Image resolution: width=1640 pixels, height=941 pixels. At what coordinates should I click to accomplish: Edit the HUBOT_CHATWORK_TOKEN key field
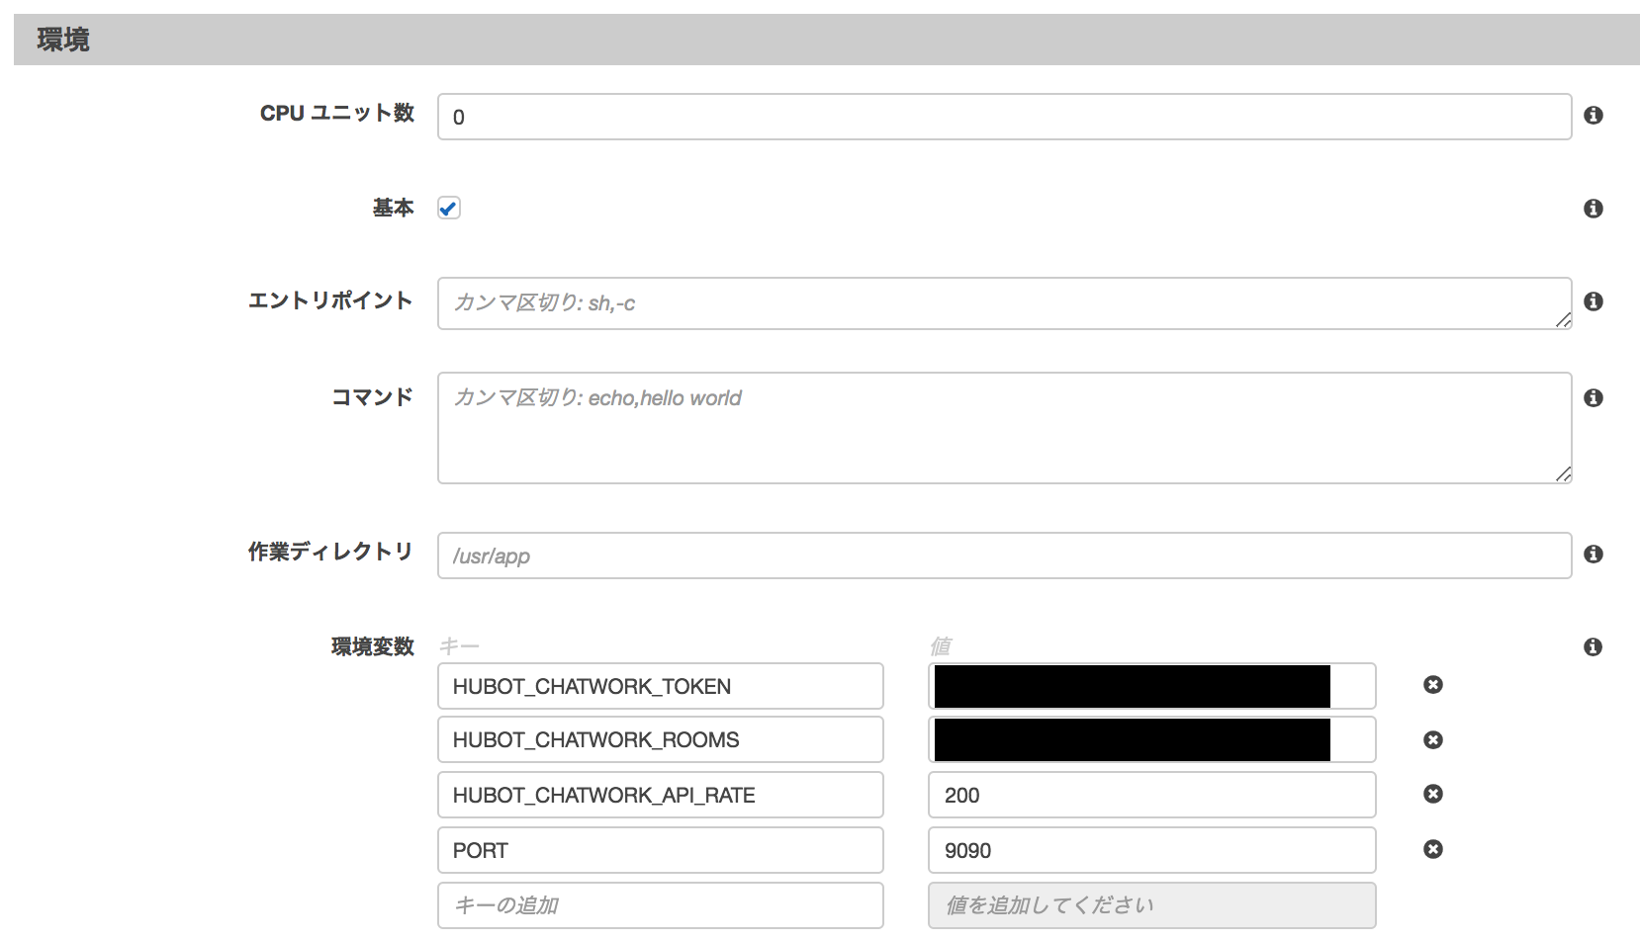(661, 686)
